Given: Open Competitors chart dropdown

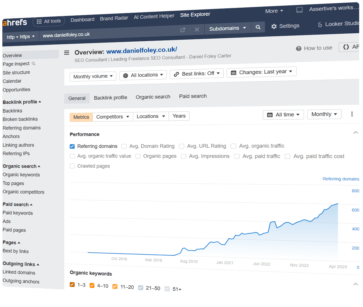Looking at the screenshot, I should coord(113,117).
